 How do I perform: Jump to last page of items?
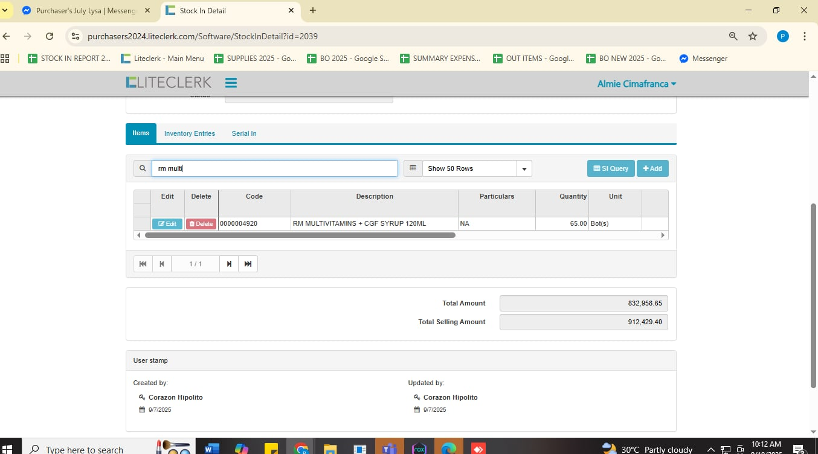248,264
